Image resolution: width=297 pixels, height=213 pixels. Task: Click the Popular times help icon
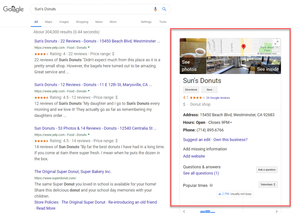point(211,185)
